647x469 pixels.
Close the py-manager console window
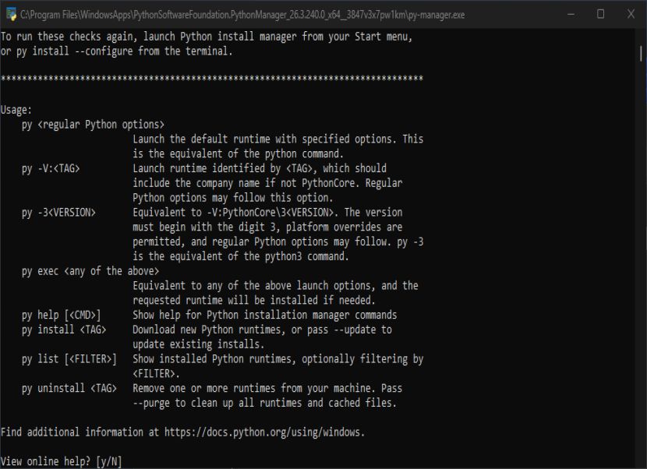click(x=631, y=15)
